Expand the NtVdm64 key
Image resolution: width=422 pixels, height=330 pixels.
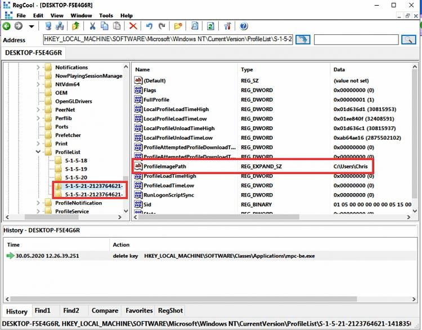pos(38,84)
